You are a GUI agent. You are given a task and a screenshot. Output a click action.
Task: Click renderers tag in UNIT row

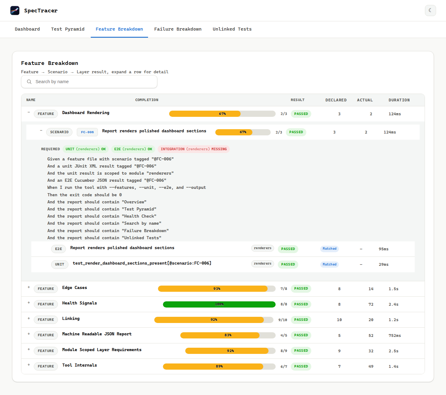(263, 264)
